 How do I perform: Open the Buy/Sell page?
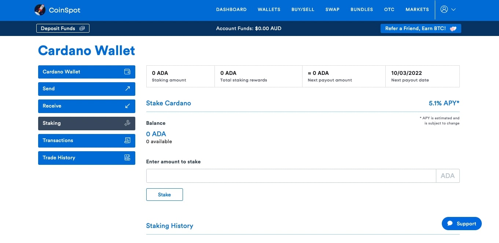tap(303, 10)
